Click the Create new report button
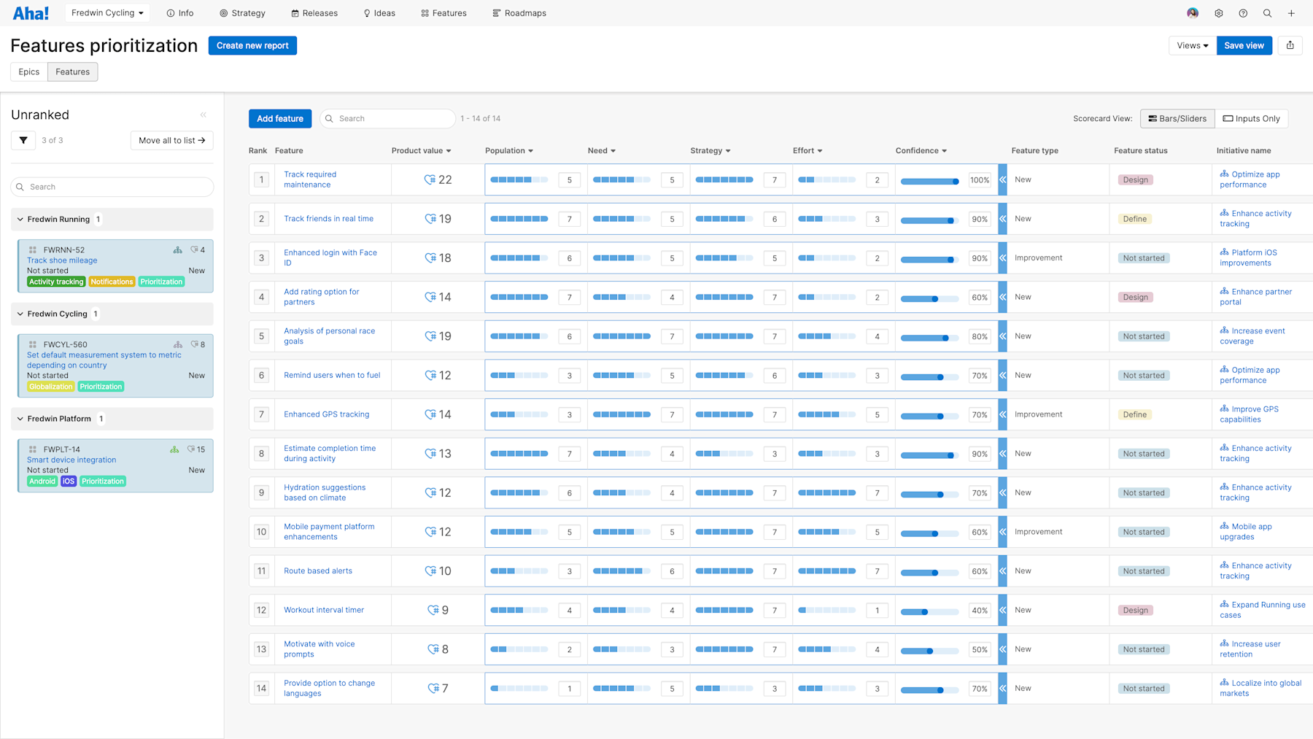 [252, 45]
